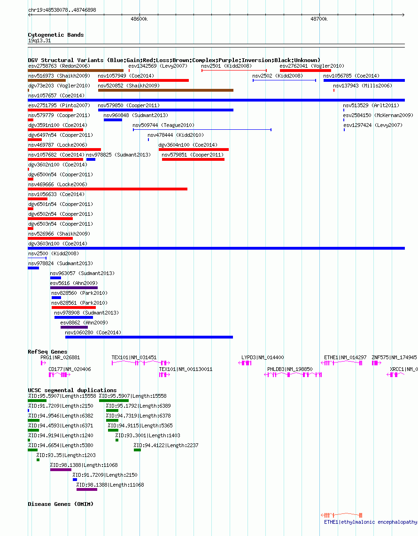Open PHLDB3|NM_198850 gene

point(290,370)
